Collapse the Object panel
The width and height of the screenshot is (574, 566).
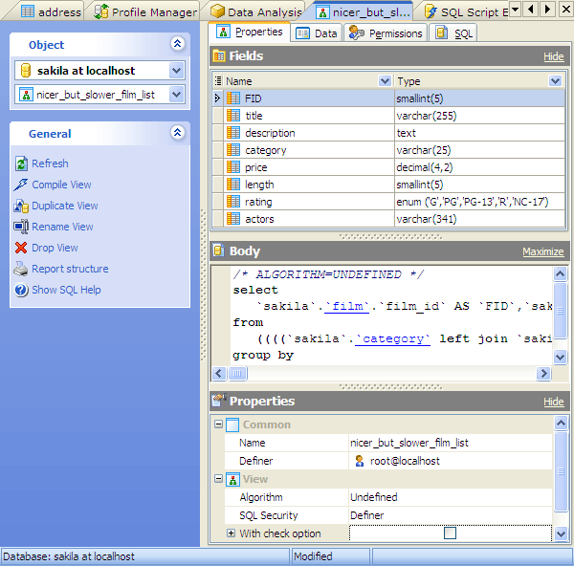[x=178, y=44]
